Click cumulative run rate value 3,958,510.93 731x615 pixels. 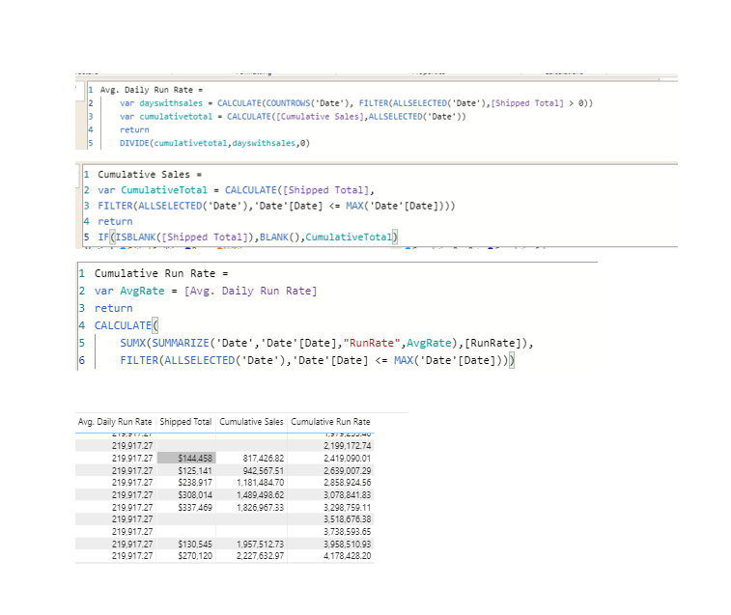(348, 545)
